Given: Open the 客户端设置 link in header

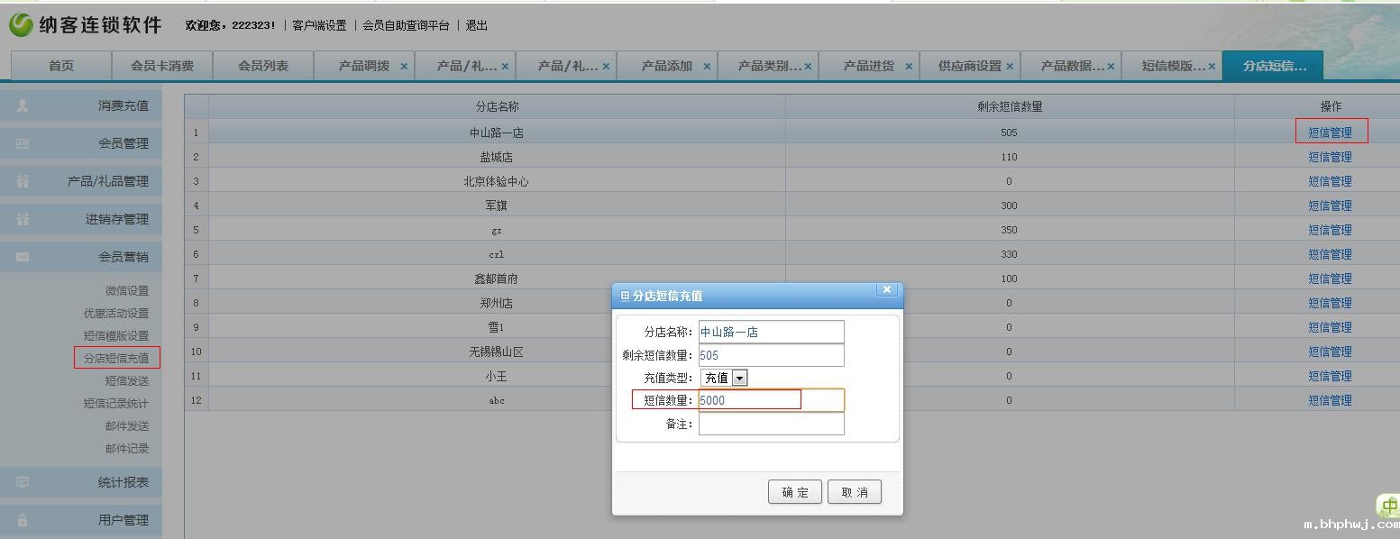Looking at the screenshot, I should click(319, 25).
